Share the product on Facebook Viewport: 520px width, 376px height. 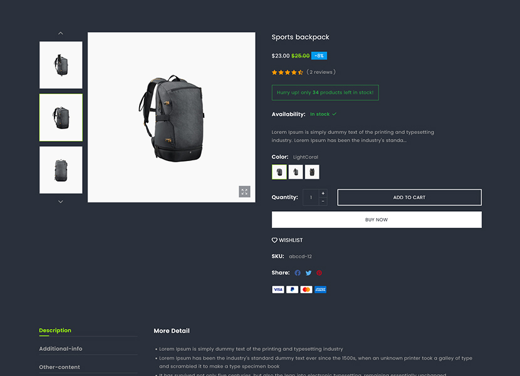point(298,273)
